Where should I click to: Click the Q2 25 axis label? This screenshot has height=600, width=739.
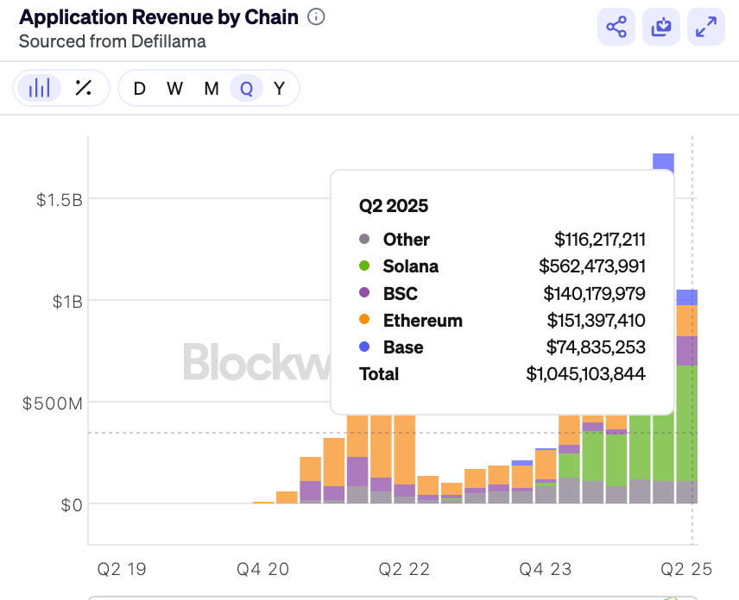(686, 570)
